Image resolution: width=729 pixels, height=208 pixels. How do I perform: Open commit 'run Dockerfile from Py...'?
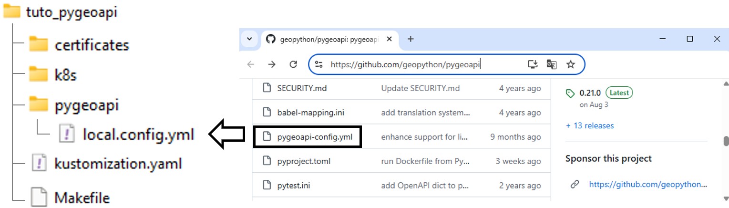[425, 161]
